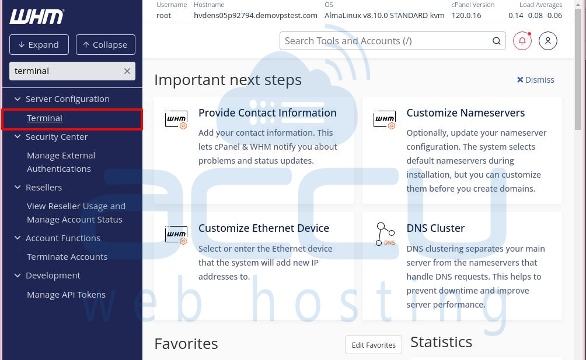This screenshot has width=586, height=360.
Task: Click the WHM icon beside Provide Contact Information
Action: [176, 119]
